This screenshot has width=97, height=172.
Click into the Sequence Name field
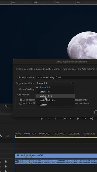(66, 77)
